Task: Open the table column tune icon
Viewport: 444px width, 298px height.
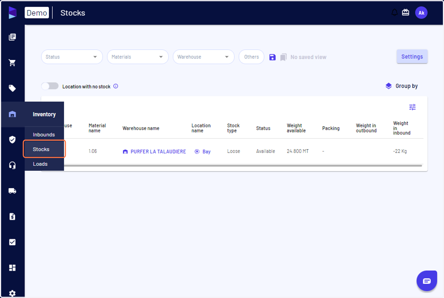Action: click(x=413, y=107)
